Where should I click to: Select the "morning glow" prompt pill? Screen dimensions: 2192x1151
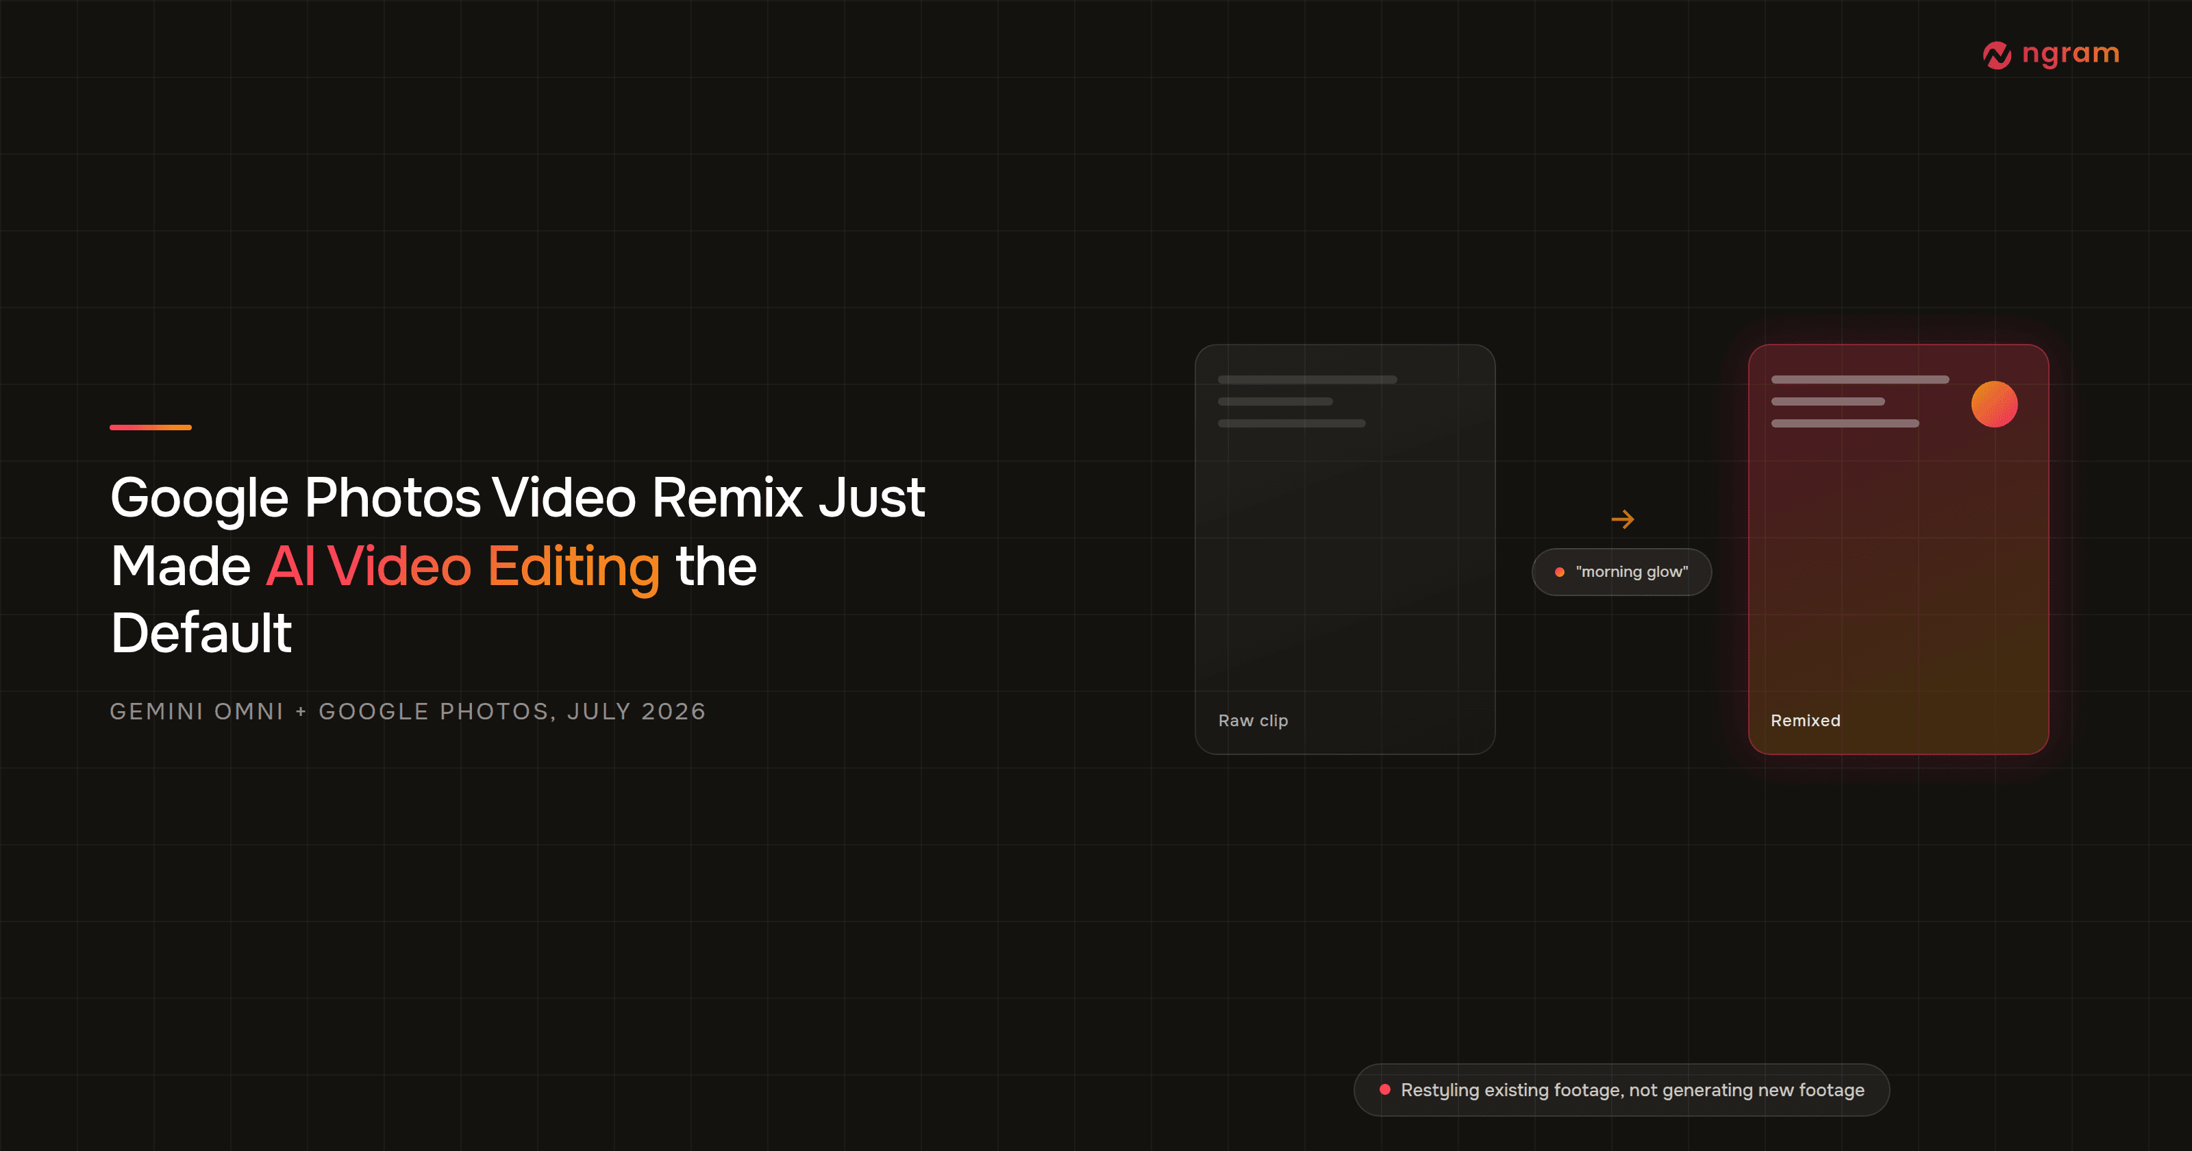point(1622,572)
